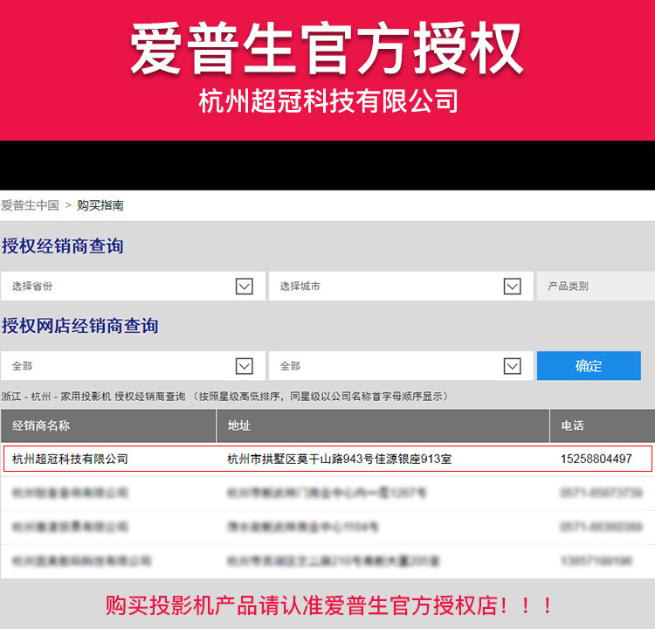Expand the second 全部 dropdown beside 确定
This screenshot has height=629, width=655.
tap(401, 366)
